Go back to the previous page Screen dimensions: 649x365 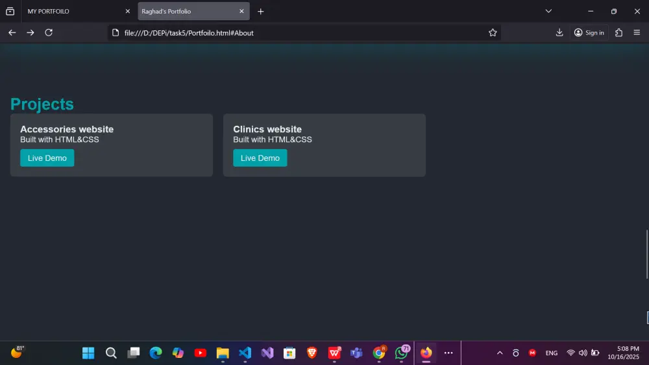click(12, 32)
